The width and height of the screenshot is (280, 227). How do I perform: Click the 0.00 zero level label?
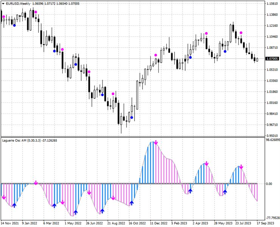[x=270, y=184]
